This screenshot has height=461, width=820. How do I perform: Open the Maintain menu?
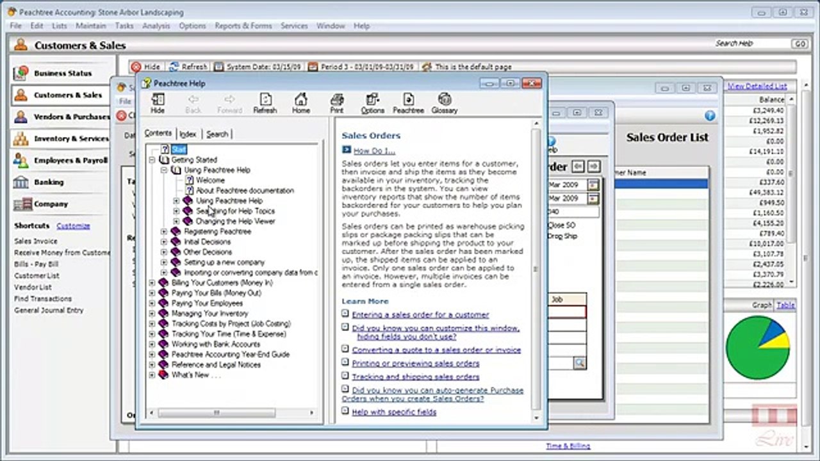[91, 26]
